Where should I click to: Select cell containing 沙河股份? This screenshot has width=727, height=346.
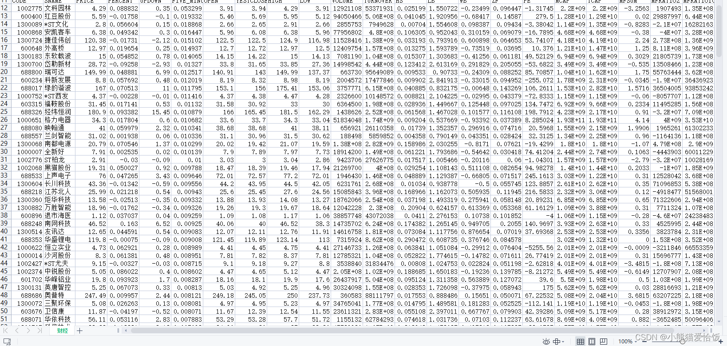(x=59, y=255)
